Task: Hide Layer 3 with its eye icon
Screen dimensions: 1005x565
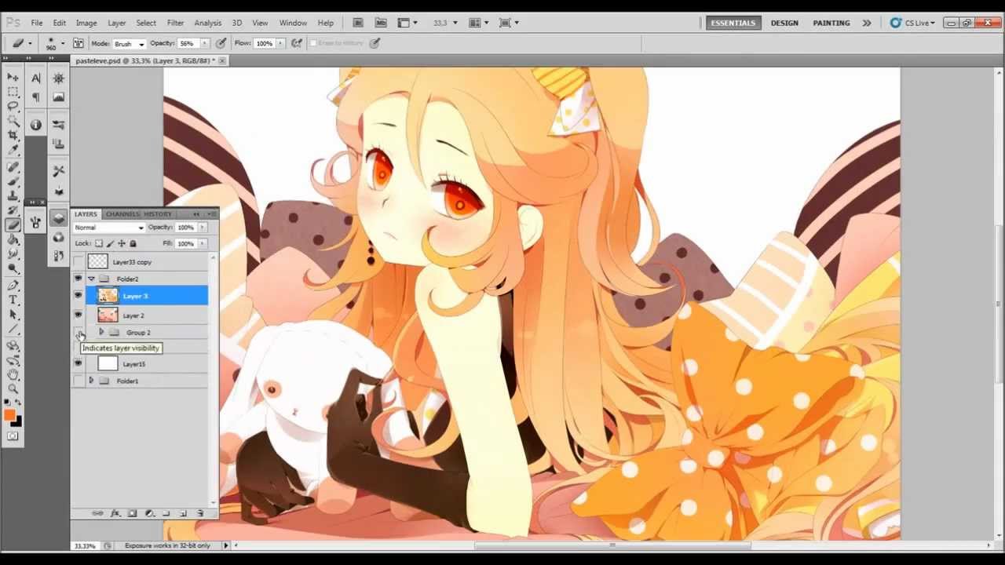Action: 78,296
